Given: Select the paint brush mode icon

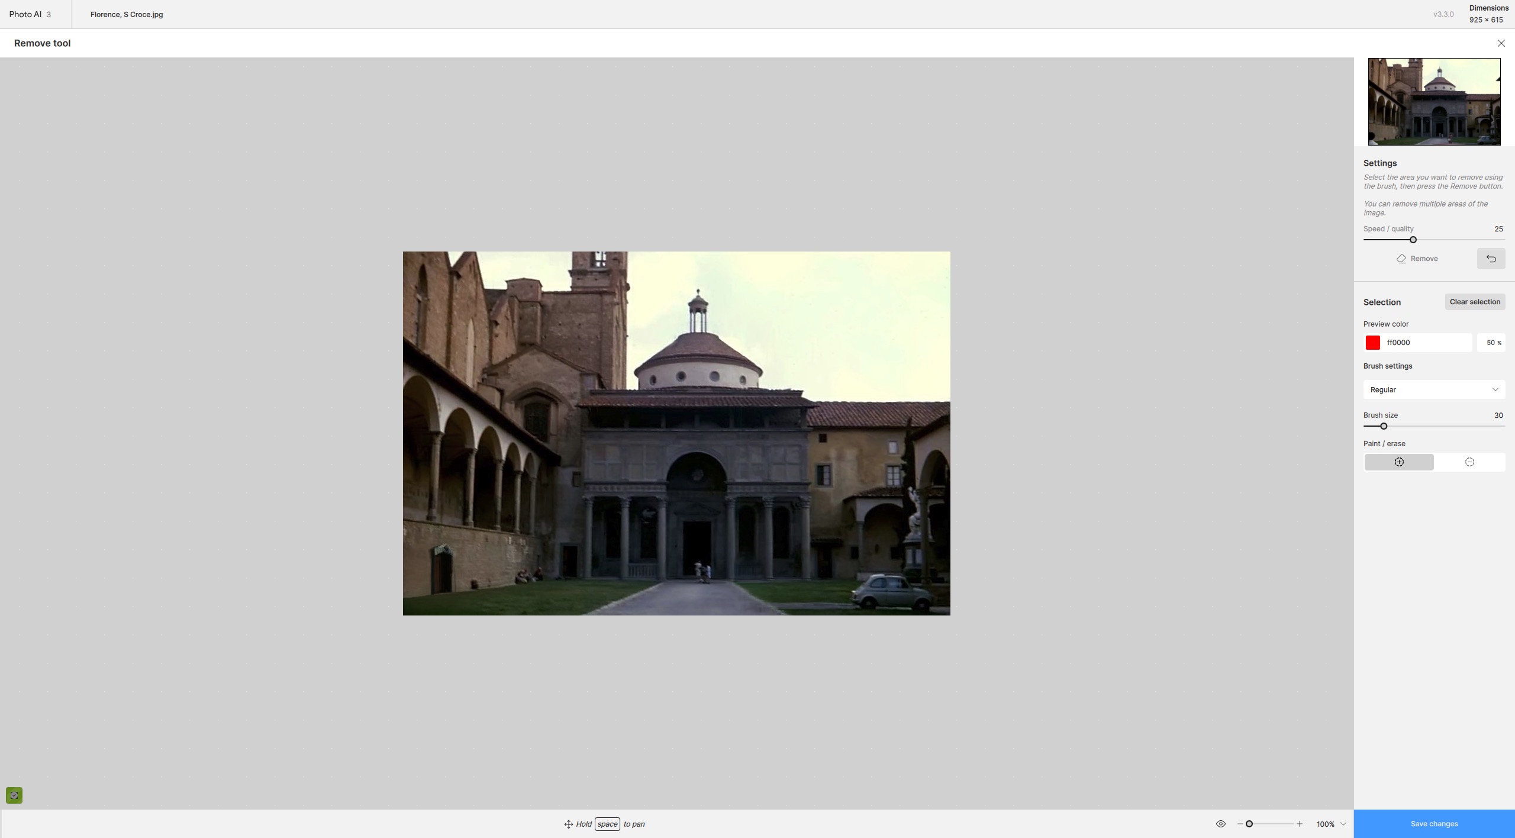Looking at the screenshot, I should click(1398, 462).
